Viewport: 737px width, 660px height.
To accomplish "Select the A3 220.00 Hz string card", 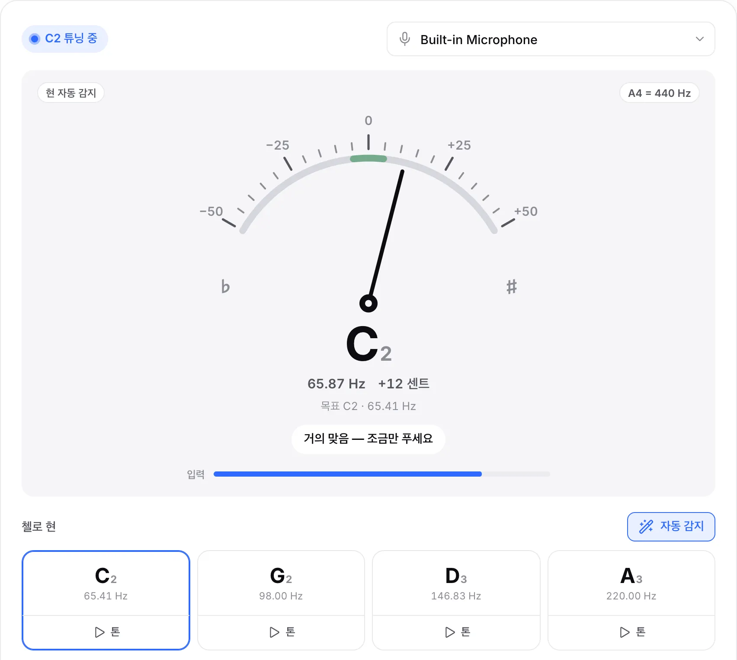I will coord(631,583).
